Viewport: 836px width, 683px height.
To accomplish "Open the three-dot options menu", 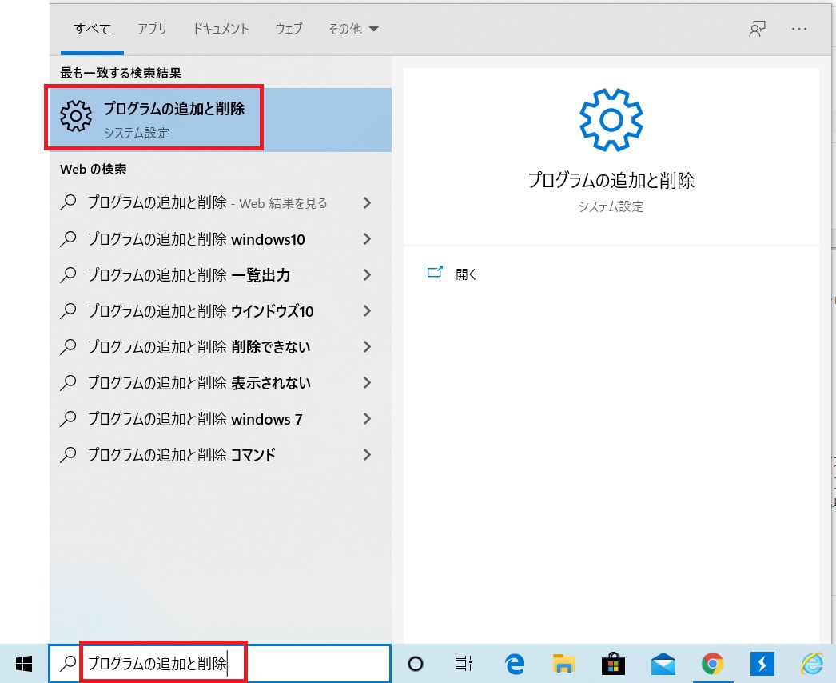I will point(798,29).
